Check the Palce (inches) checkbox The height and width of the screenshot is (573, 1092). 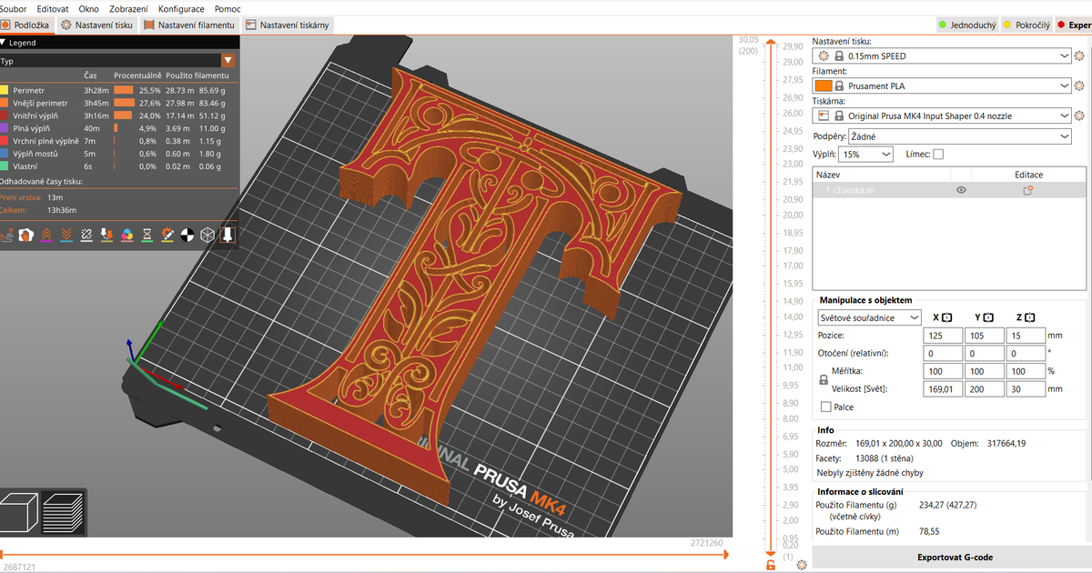click(x=826, y=407)
